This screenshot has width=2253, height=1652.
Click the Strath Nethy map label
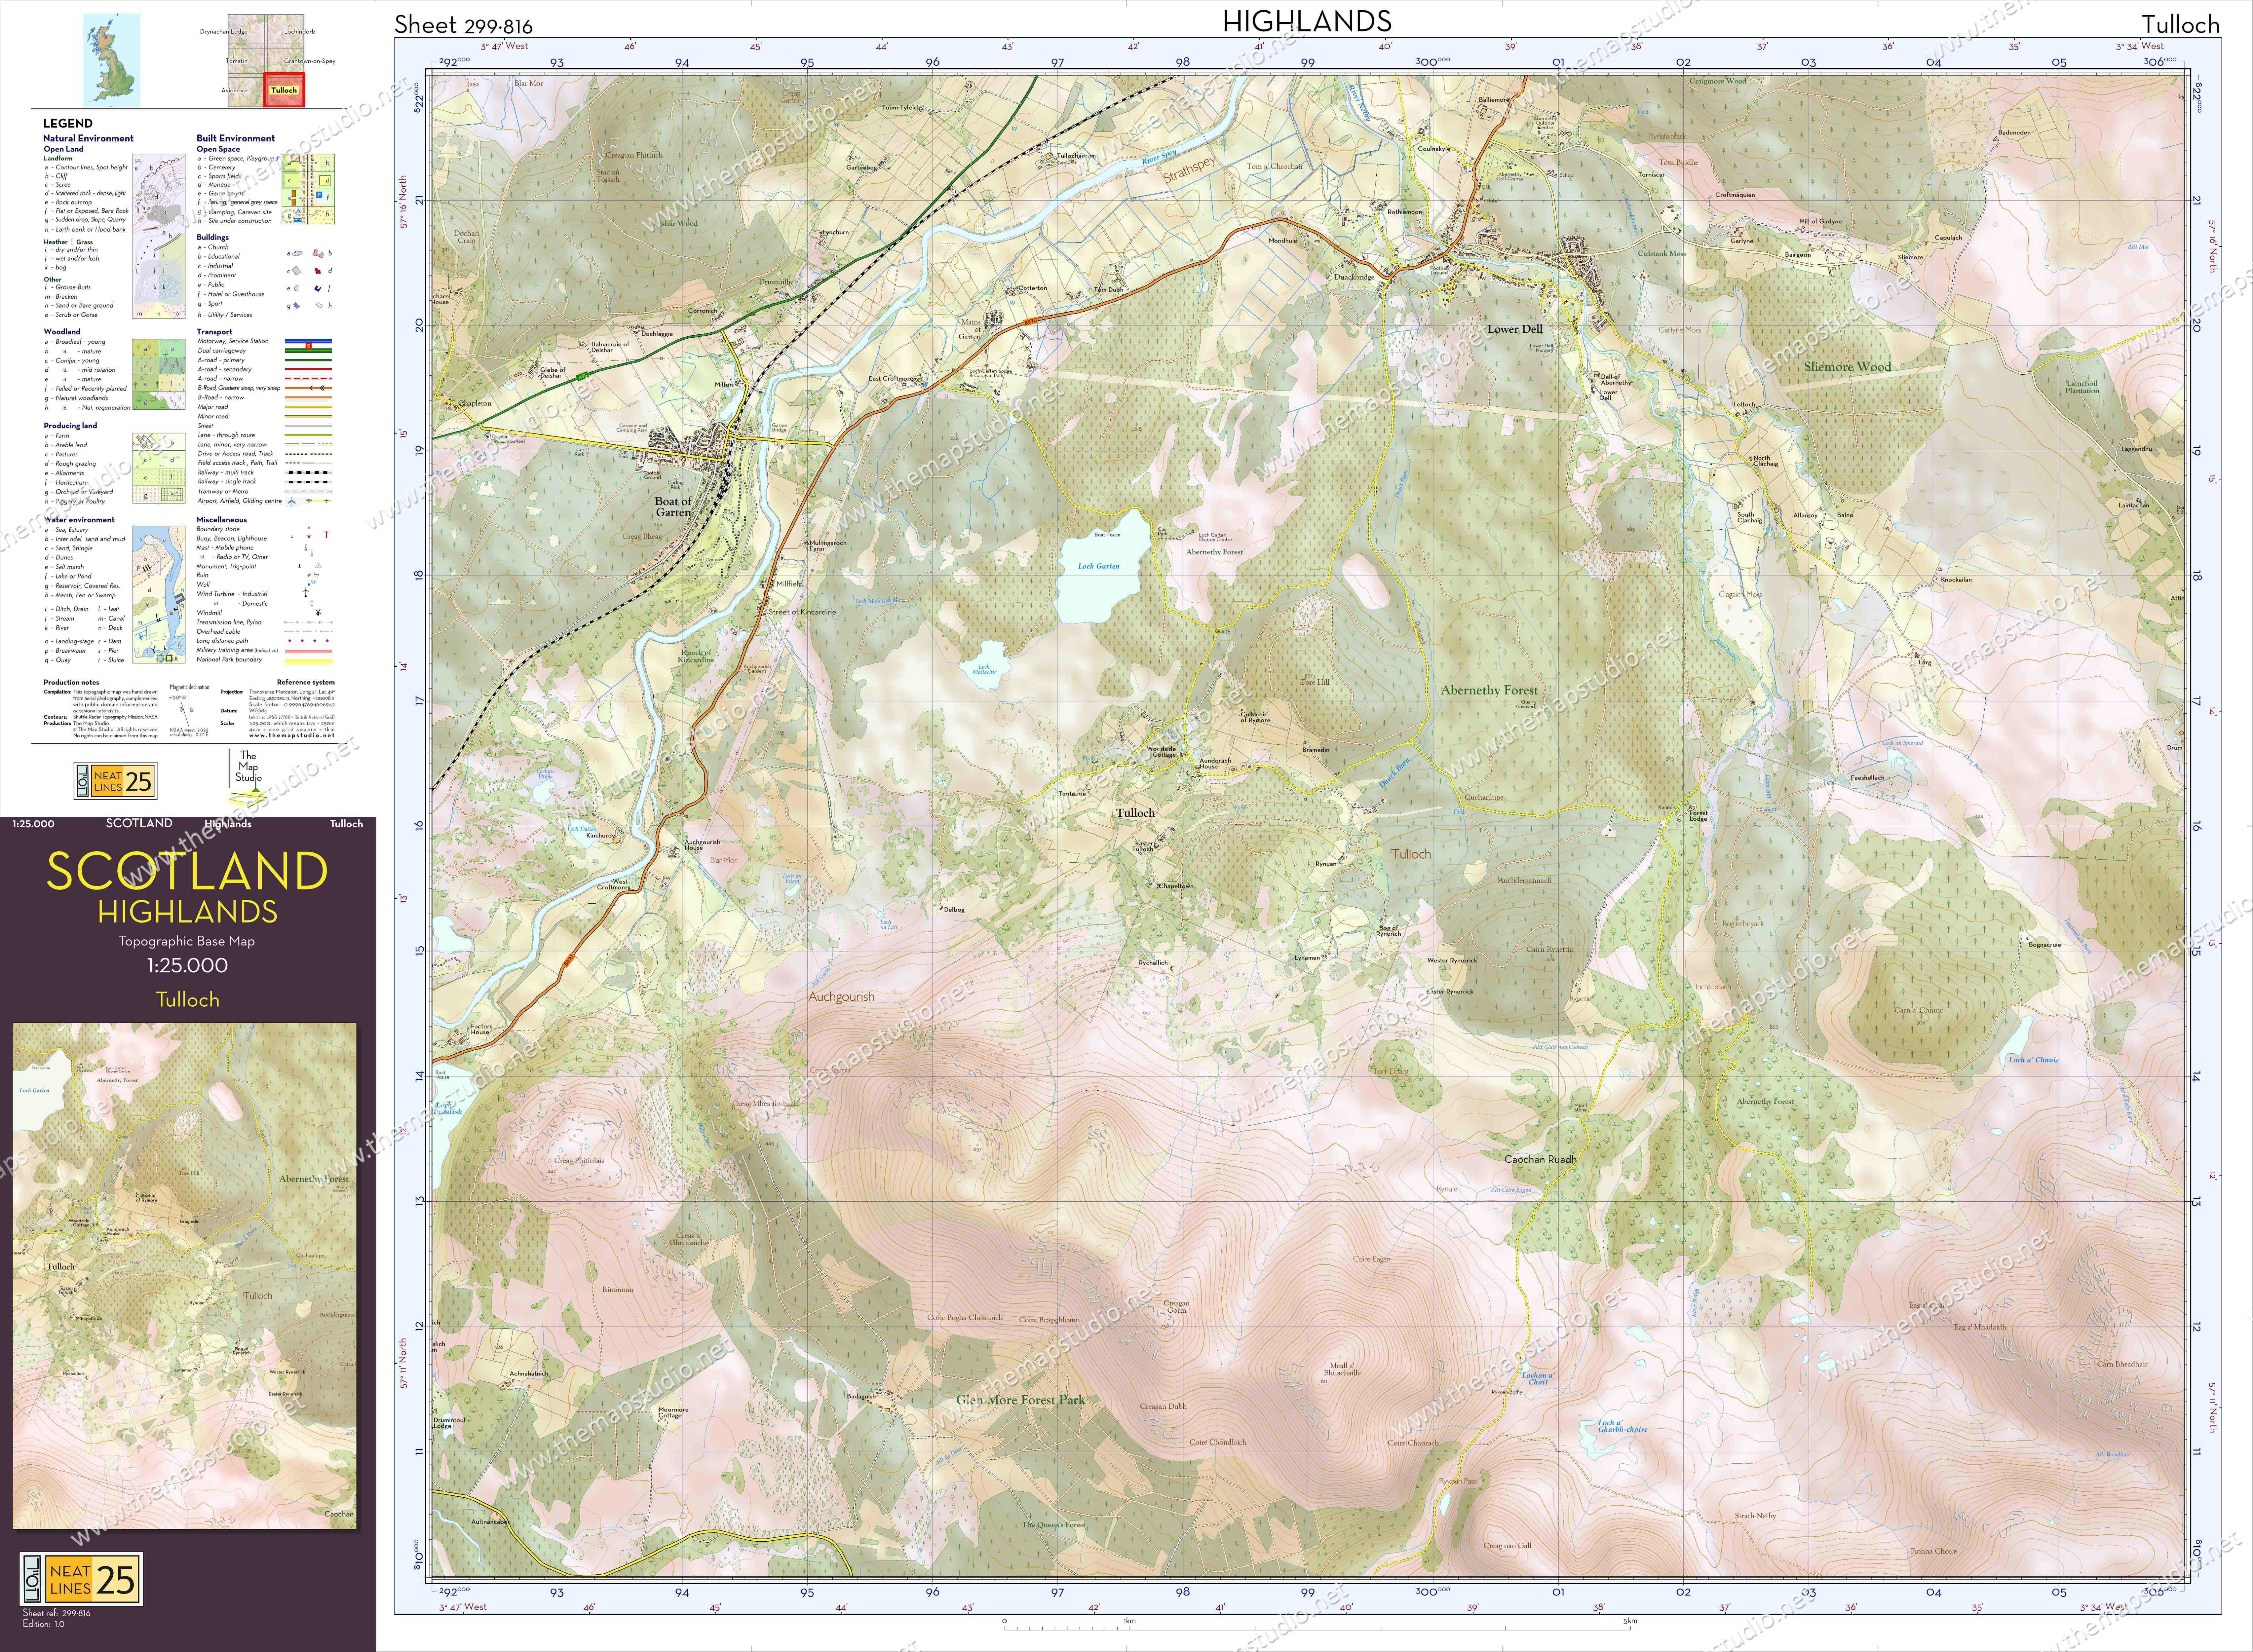coord(1756,1516)
